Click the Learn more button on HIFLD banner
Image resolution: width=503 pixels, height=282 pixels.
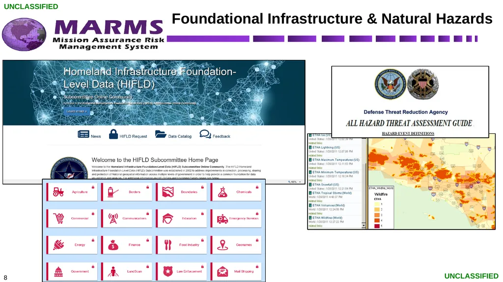pyautogui.click(x=76, y=111)
